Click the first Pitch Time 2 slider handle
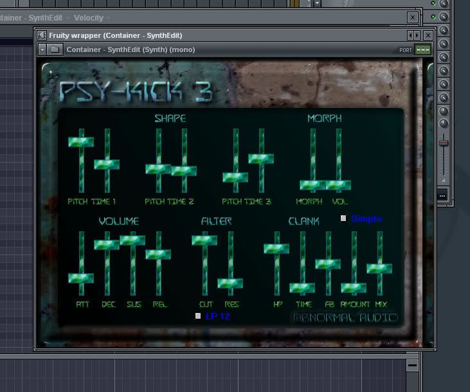 click(158, 169)
